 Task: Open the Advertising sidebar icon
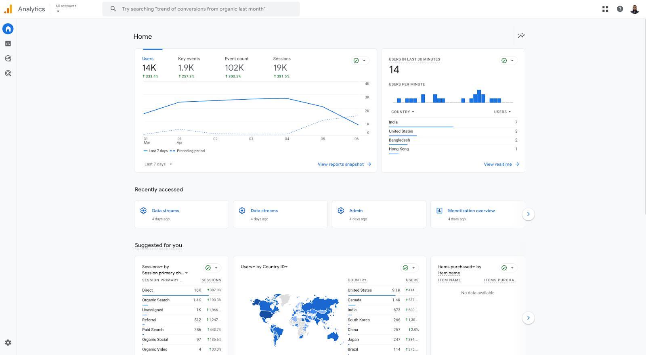8,73
